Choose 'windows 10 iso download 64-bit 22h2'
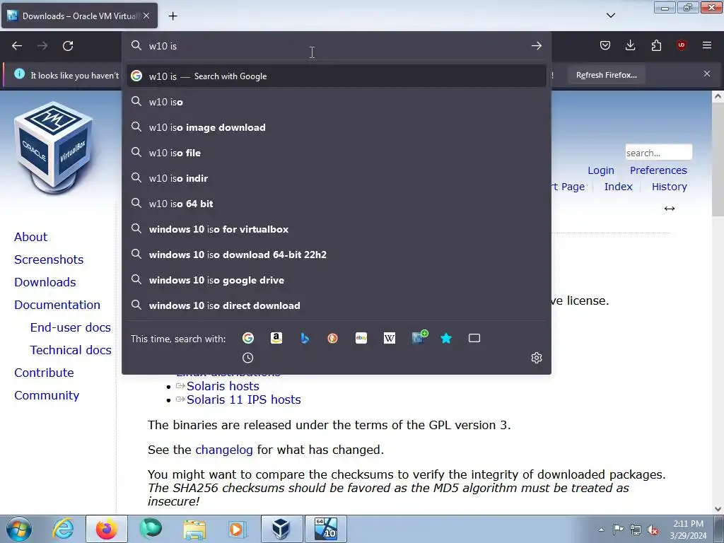Screen dimensions: 724x543 tap(336, 255)
